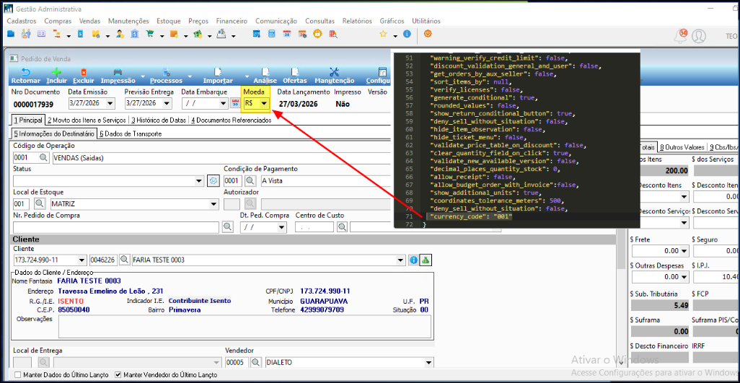Viewport: 740px width, 383px height.
Task: Switch to Dados de Transporte tab
Action: (x=131, y=133)
